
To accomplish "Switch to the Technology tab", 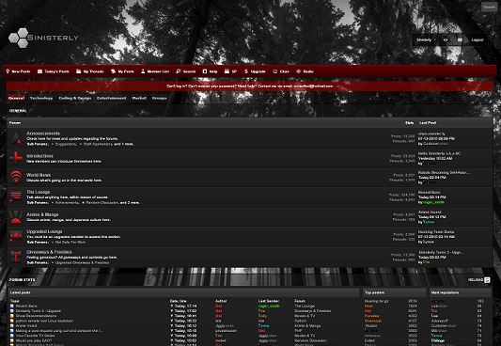I will click(41, 98).
